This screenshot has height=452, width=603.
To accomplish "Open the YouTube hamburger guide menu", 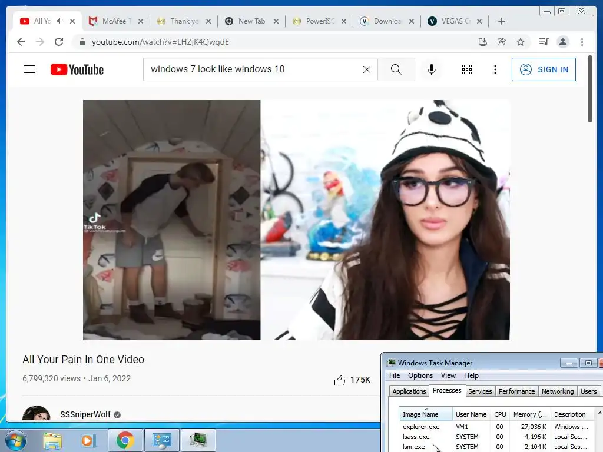I will [x=29, y=69].
